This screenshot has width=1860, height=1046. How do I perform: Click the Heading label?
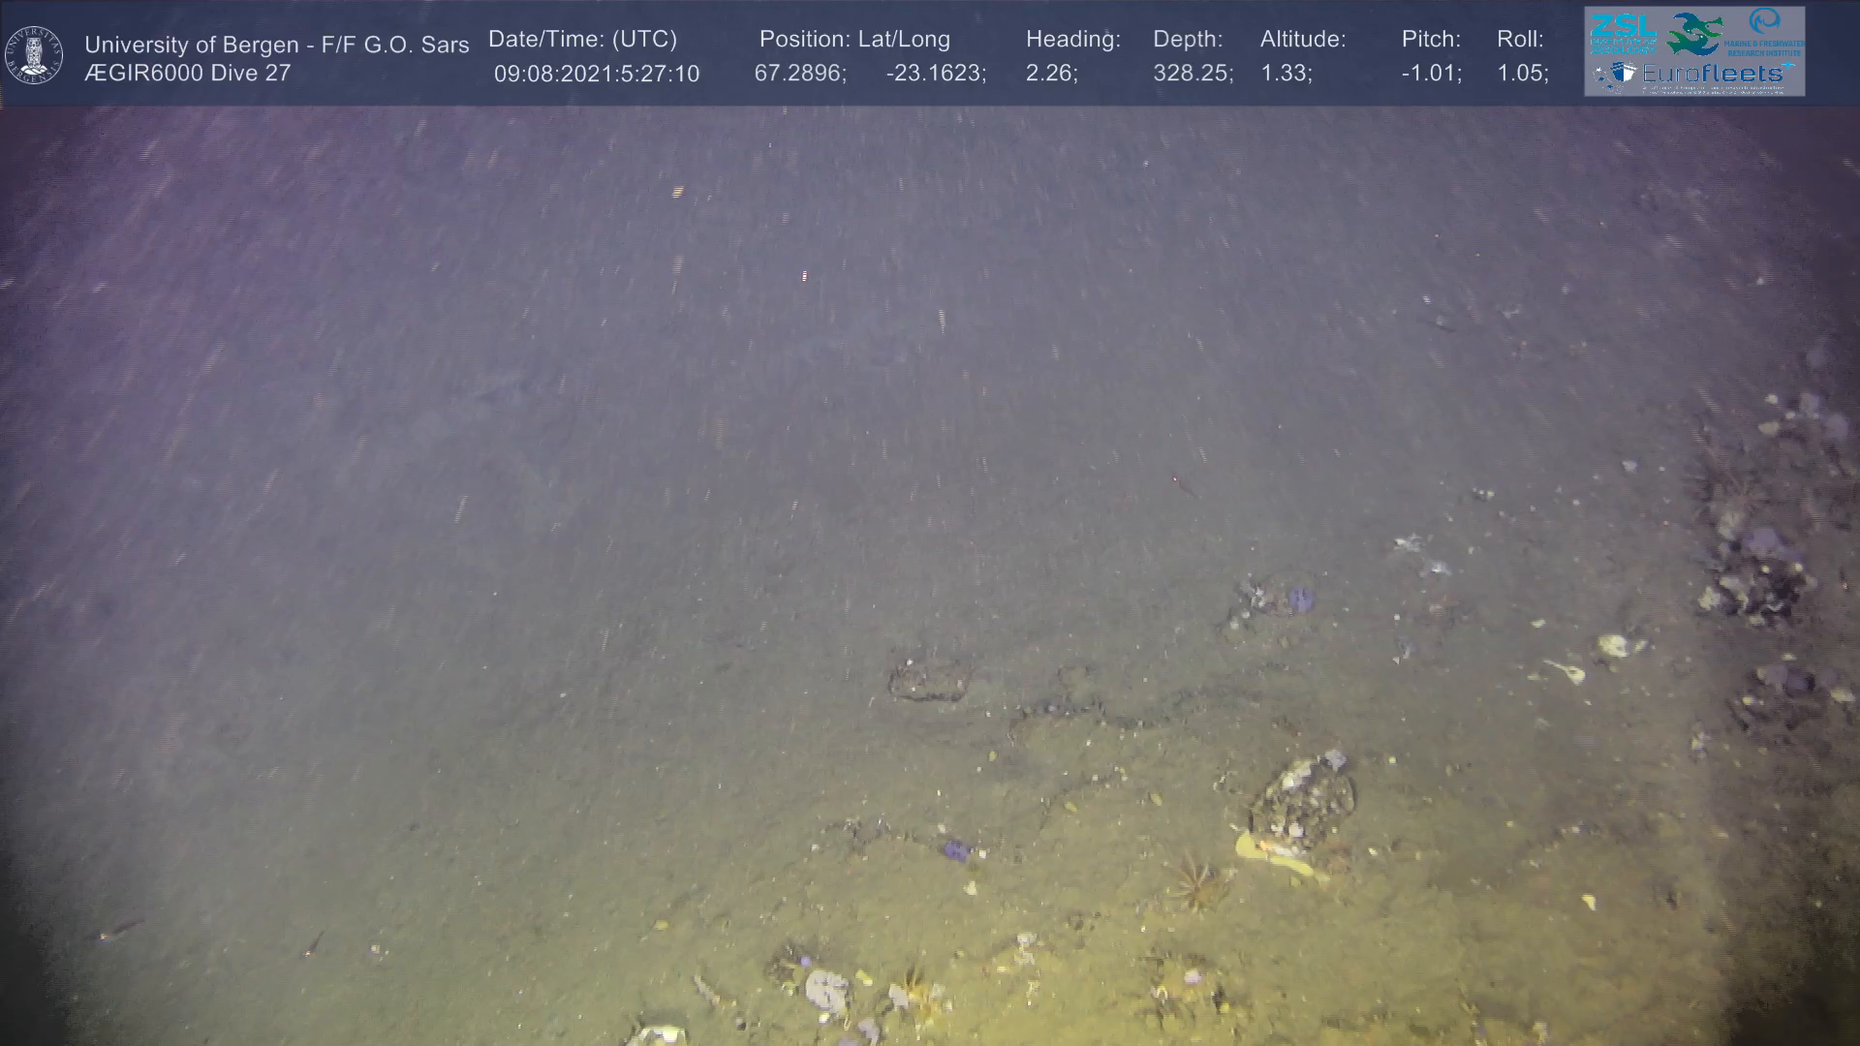pyautogui.click(x=1072, y=39)
